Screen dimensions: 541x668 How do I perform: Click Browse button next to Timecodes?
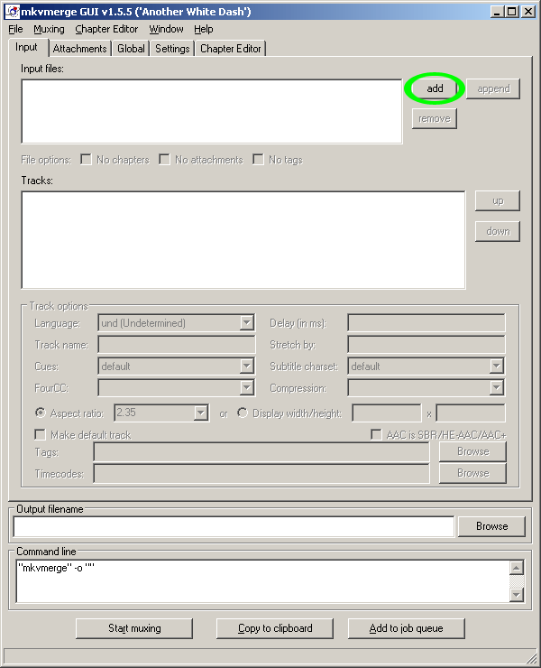472,473
